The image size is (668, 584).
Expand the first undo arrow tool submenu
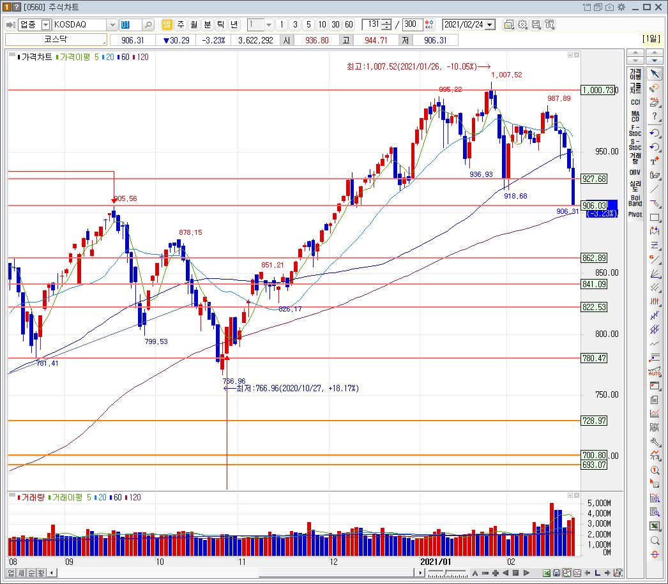(661, 136)
